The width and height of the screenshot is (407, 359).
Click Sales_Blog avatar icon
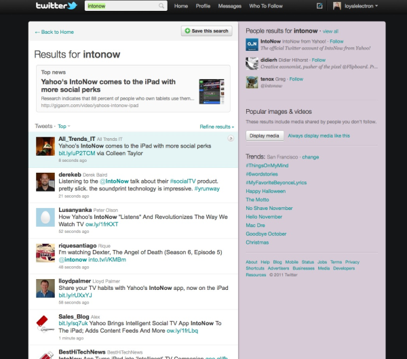[x=45, y=322]
